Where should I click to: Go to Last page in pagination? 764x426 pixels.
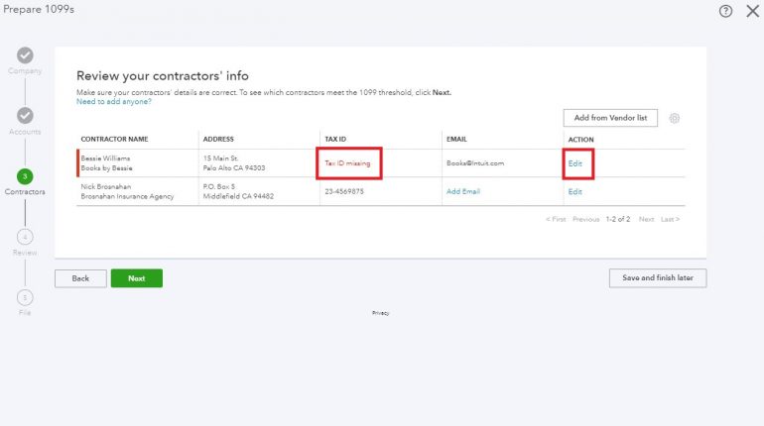(x=671, y=219)
